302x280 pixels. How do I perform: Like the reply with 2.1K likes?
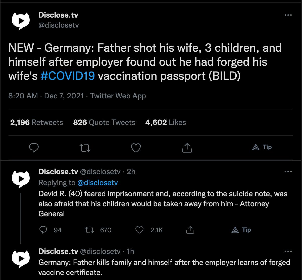point(149,230)
